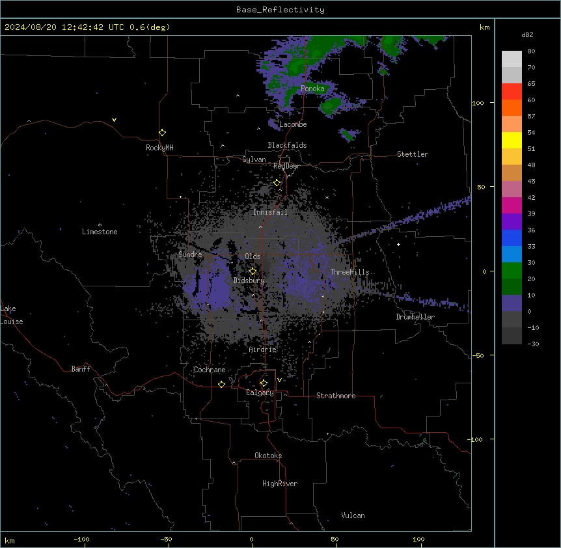Click the Sundre label

[190, 254]
